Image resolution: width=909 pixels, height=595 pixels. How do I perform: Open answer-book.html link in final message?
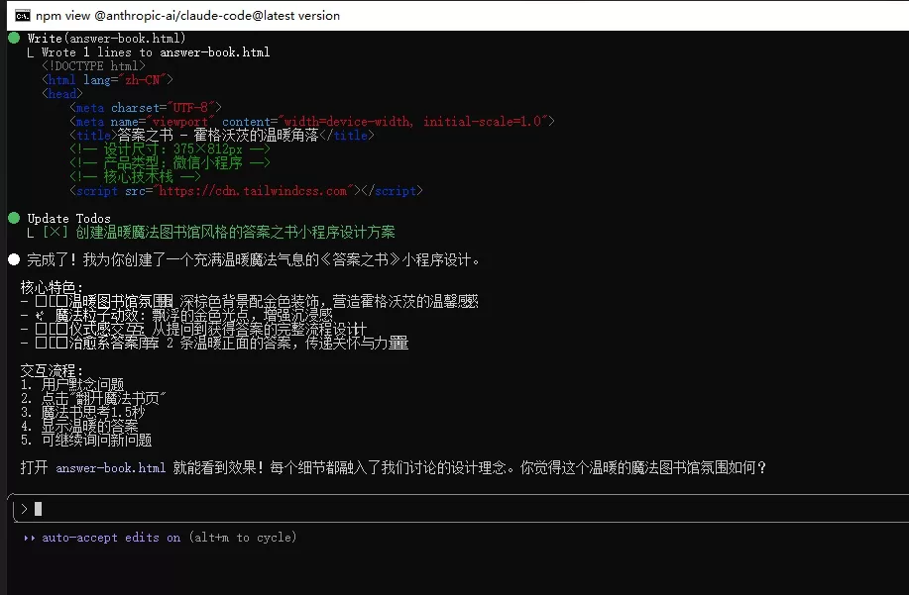point(111,467)
